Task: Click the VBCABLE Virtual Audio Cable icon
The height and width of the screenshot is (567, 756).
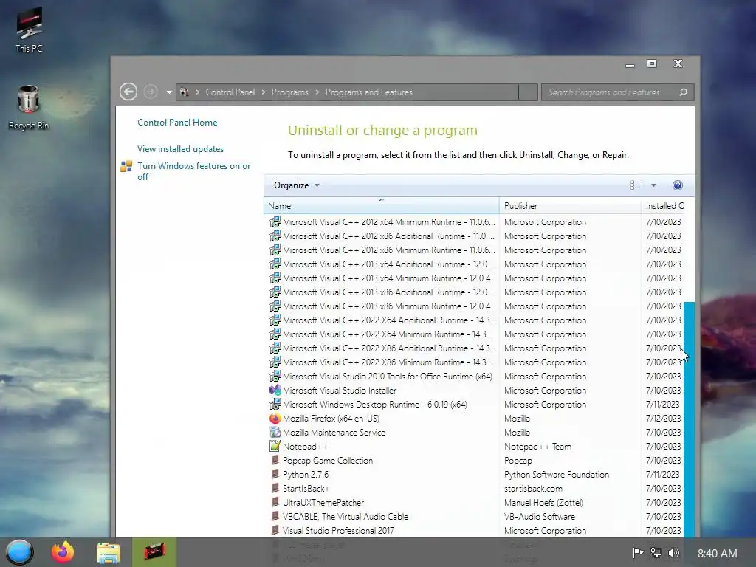Action: click(x=275, y=516)
